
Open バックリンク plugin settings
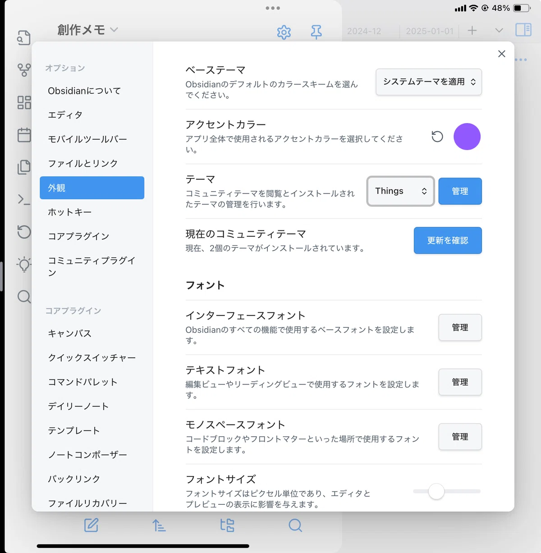(92, 479)
